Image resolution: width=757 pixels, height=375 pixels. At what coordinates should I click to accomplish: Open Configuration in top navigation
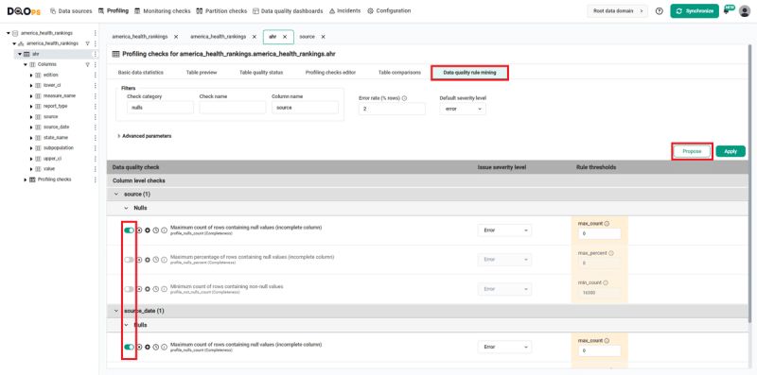[389, 10]
